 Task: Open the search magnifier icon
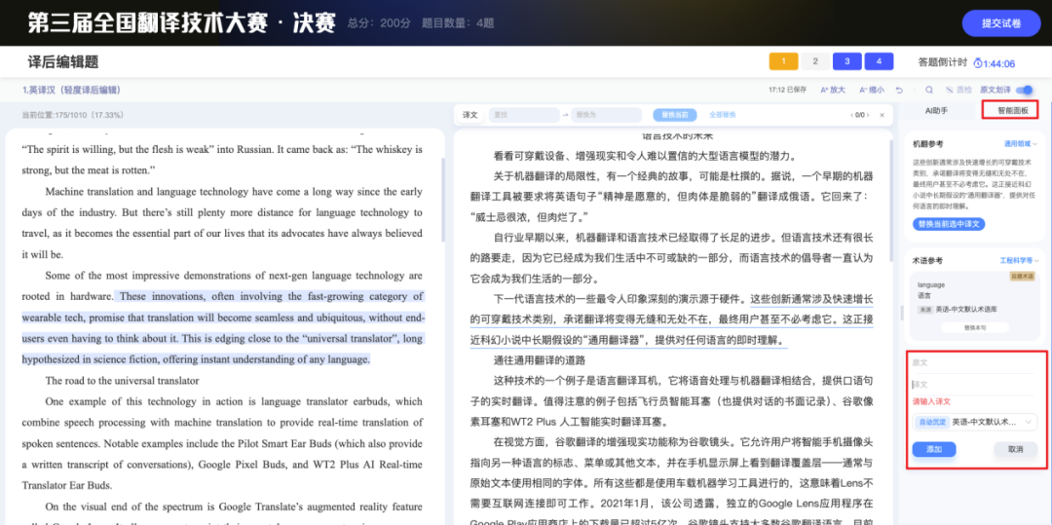pyautogui.click(x=929, y=90)
